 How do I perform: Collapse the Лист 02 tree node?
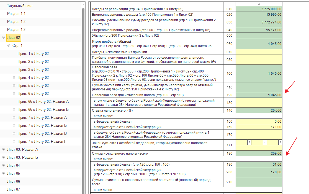coord(3,37)
